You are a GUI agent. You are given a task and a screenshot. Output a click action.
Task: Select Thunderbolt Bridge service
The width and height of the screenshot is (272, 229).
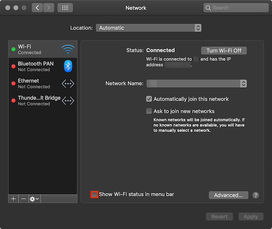tap(43, 101)
